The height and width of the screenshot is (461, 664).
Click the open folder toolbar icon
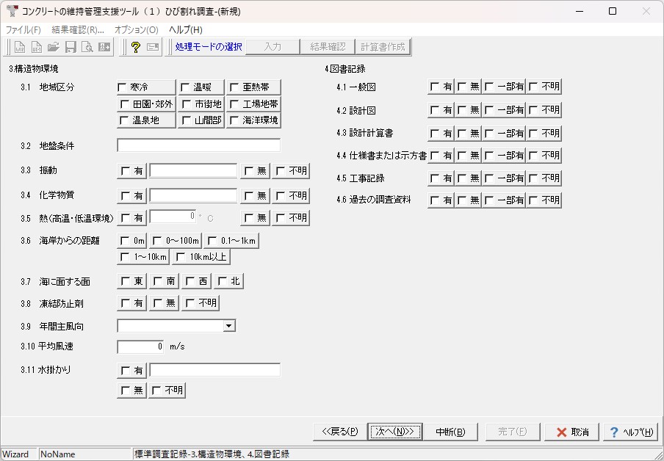[54, 47]
